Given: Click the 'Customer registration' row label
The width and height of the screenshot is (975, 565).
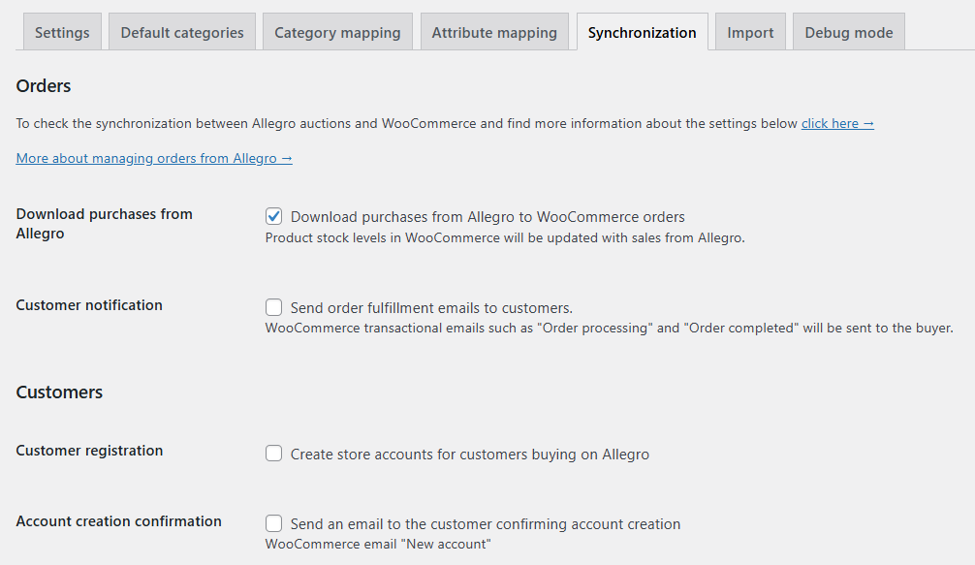Looking at the screenshot, I should tap(89, 451).
